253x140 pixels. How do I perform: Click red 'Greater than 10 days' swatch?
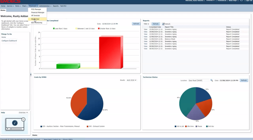99,29
